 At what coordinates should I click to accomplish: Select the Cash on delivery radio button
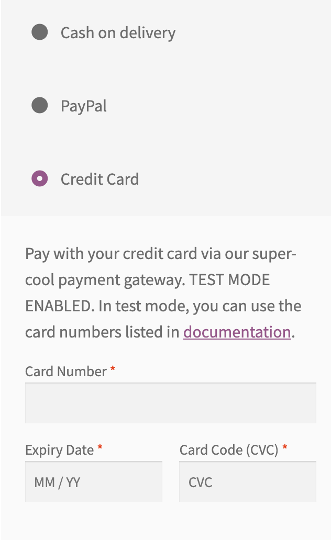pos(40,32)
